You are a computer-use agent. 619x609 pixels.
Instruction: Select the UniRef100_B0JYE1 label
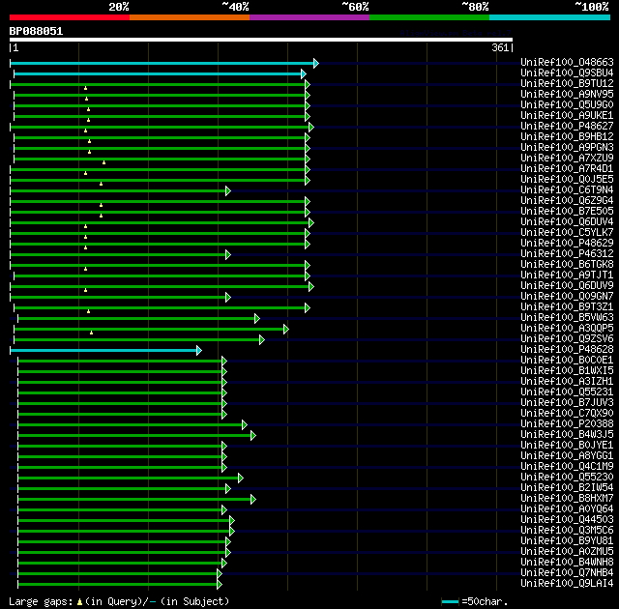(x=567, y=446)
